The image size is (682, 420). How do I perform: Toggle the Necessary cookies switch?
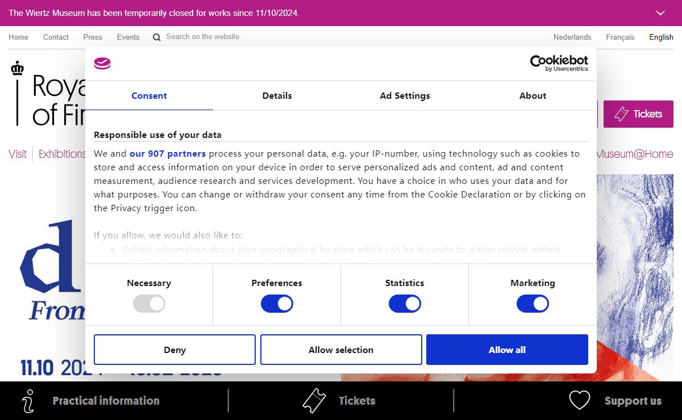[x=149, y=304]
